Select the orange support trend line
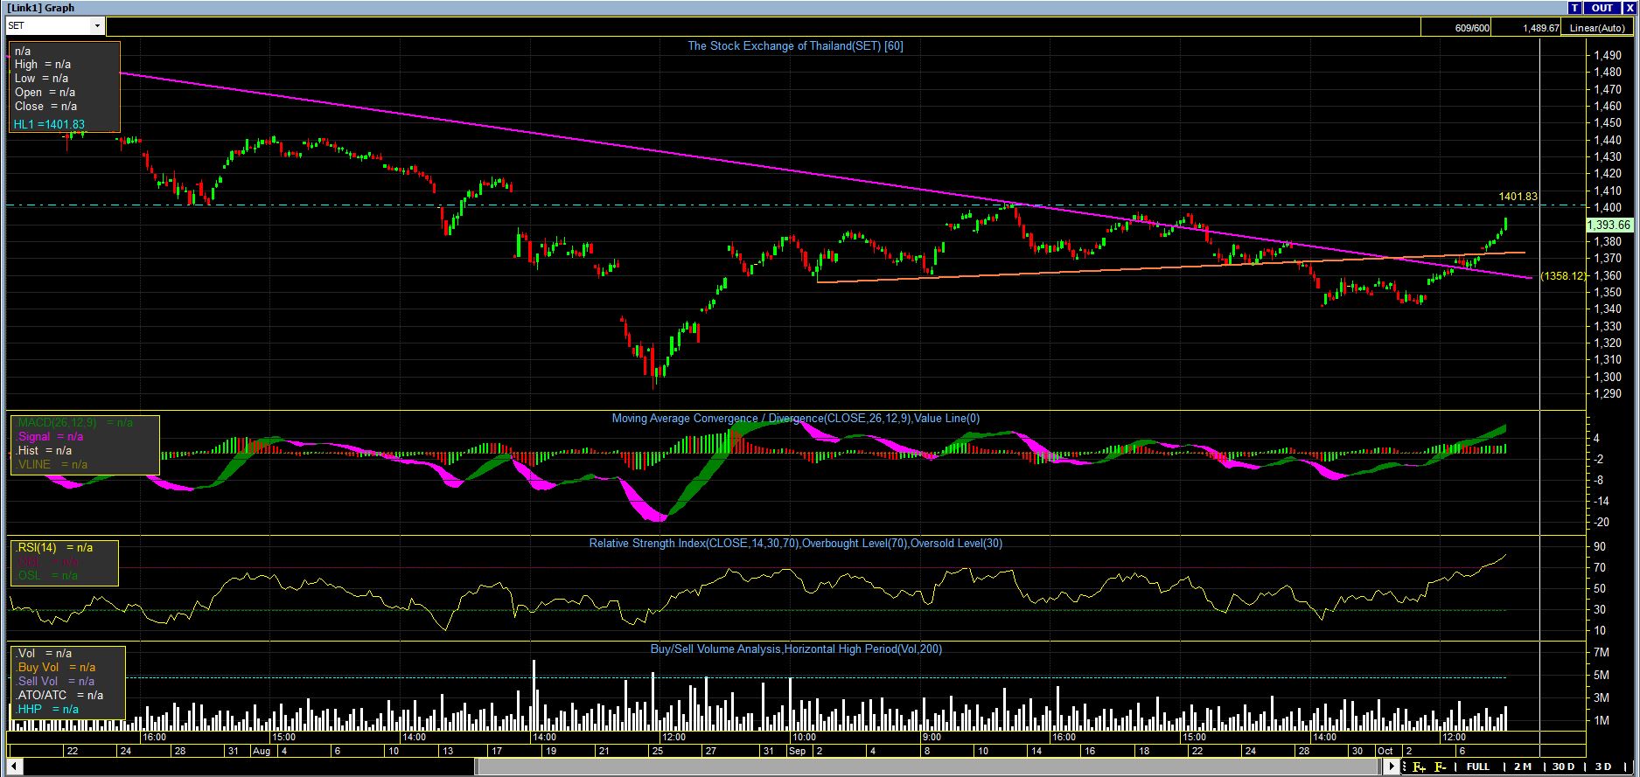Image resolution: width=1640 pixels, height=777 pixels. [1172, 267]
